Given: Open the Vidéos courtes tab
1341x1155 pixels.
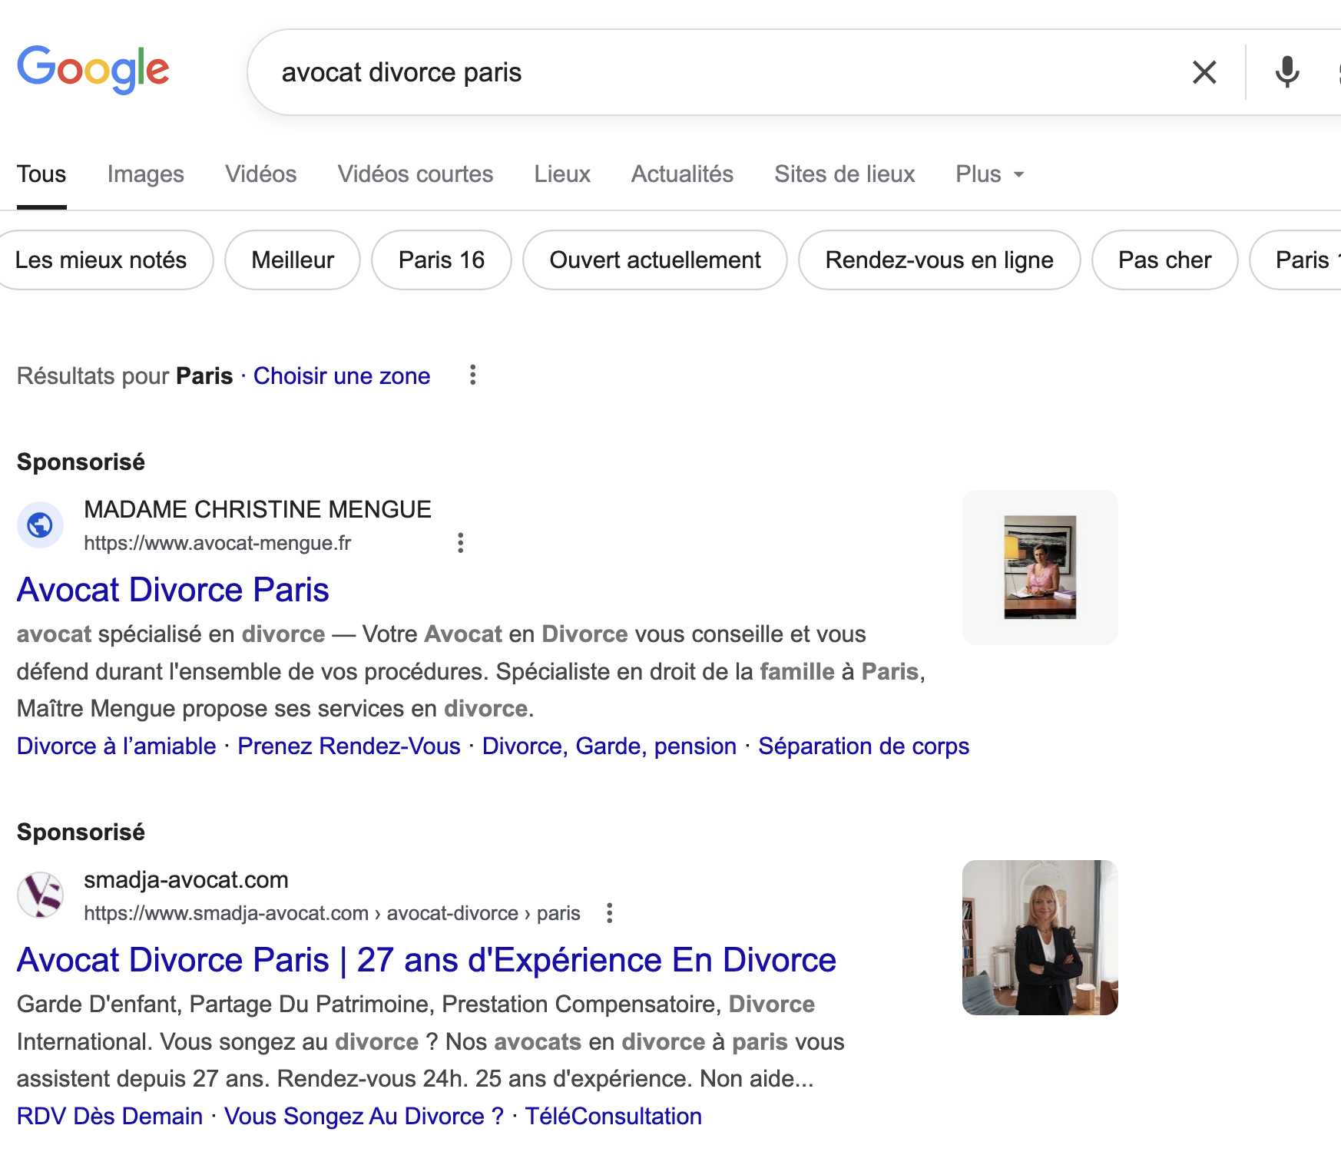Looking at the screenshot, I should pyautogui.click(x=416, y=174).
